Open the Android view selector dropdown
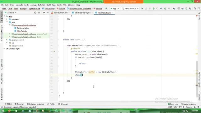 [x=11, y=13]
